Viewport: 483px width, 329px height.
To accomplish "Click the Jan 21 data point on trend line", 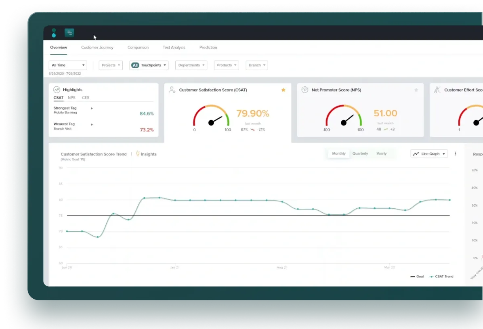I will tap(175, 200).
